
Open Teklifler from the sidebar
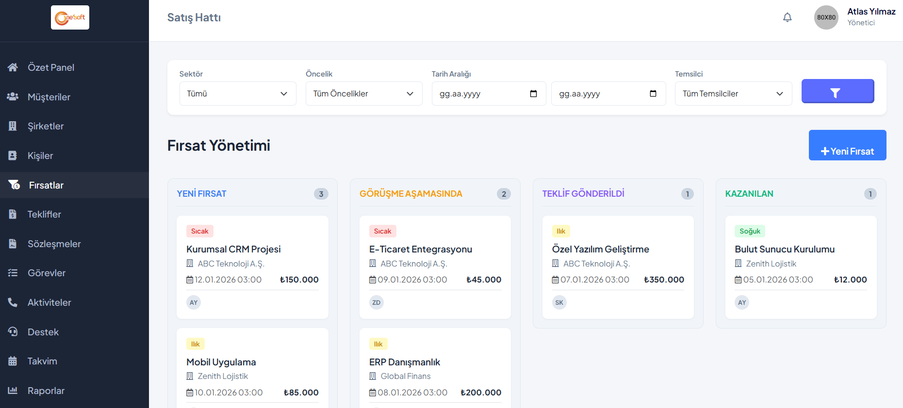[x=44, y=214]
